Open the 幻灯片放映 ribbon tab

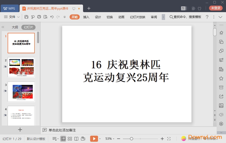[138, 17]
